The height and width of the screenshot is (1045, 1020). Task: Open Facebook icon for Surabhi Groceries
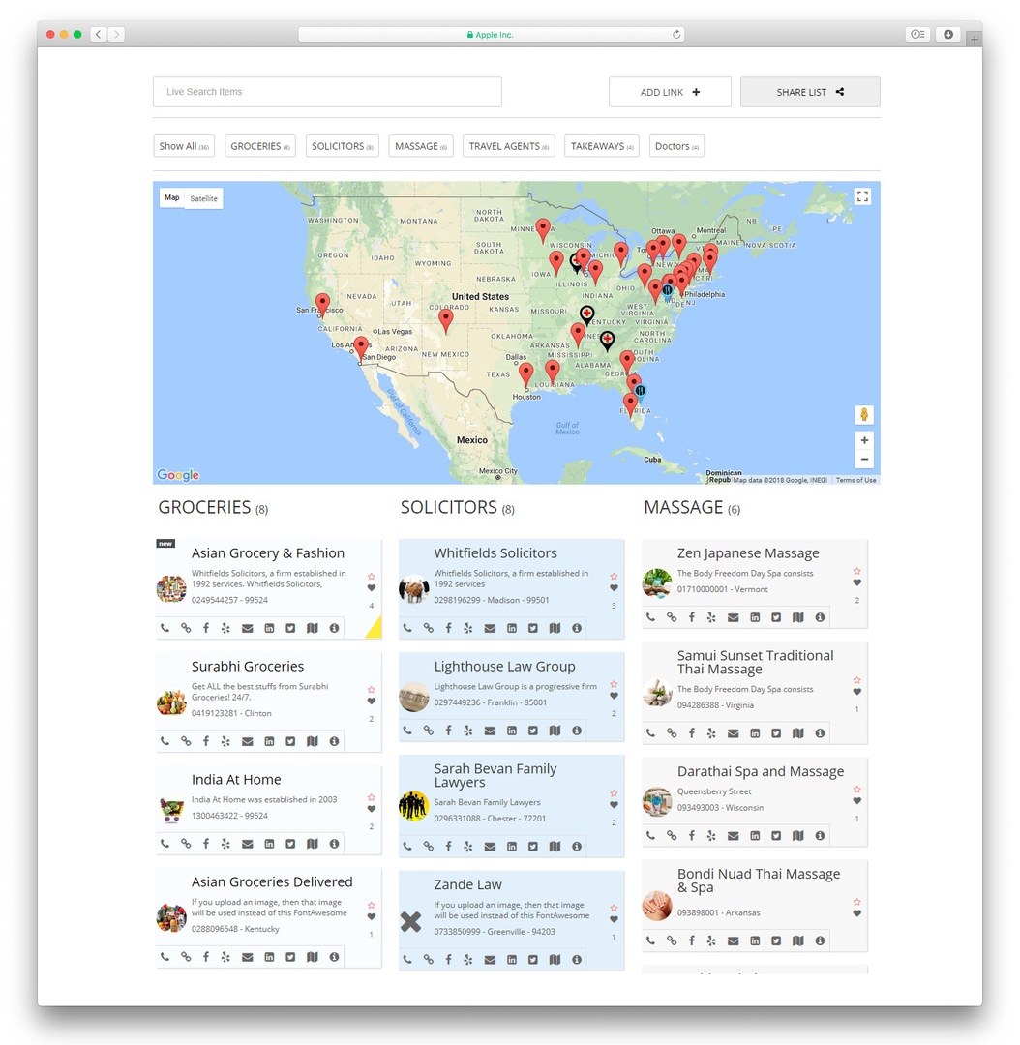(x=206, y=741)
